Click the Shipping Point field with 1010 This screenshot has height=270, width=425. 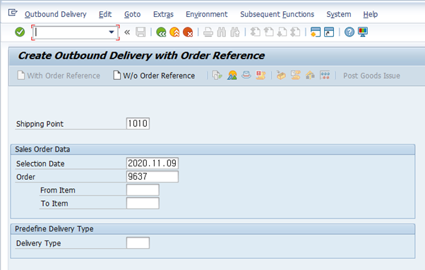click(138, 123)
